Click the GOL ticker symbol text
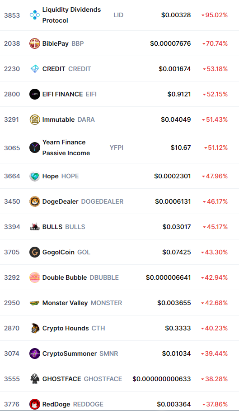Image resolution: width=239 pixels, height=411 pixels. [x=84, y=252]
